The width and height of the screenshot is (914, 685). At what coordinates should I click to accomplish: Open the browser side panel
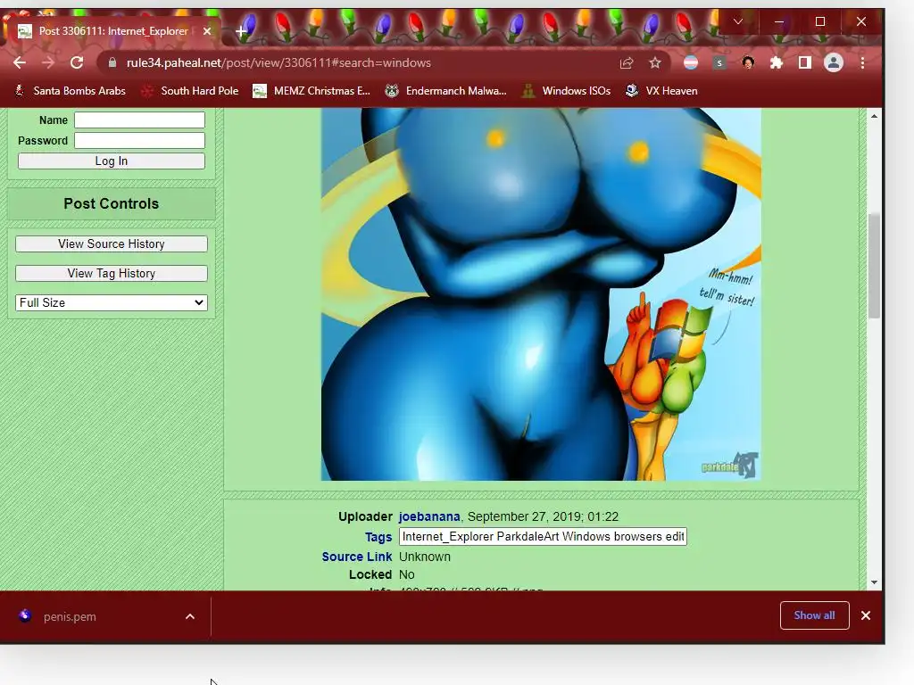point(805,63)
